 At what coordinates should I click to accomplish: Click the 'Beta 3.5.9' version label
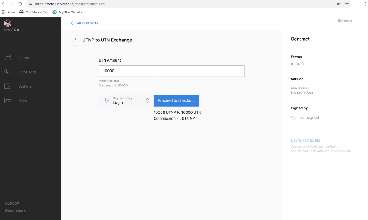(11, 30)
